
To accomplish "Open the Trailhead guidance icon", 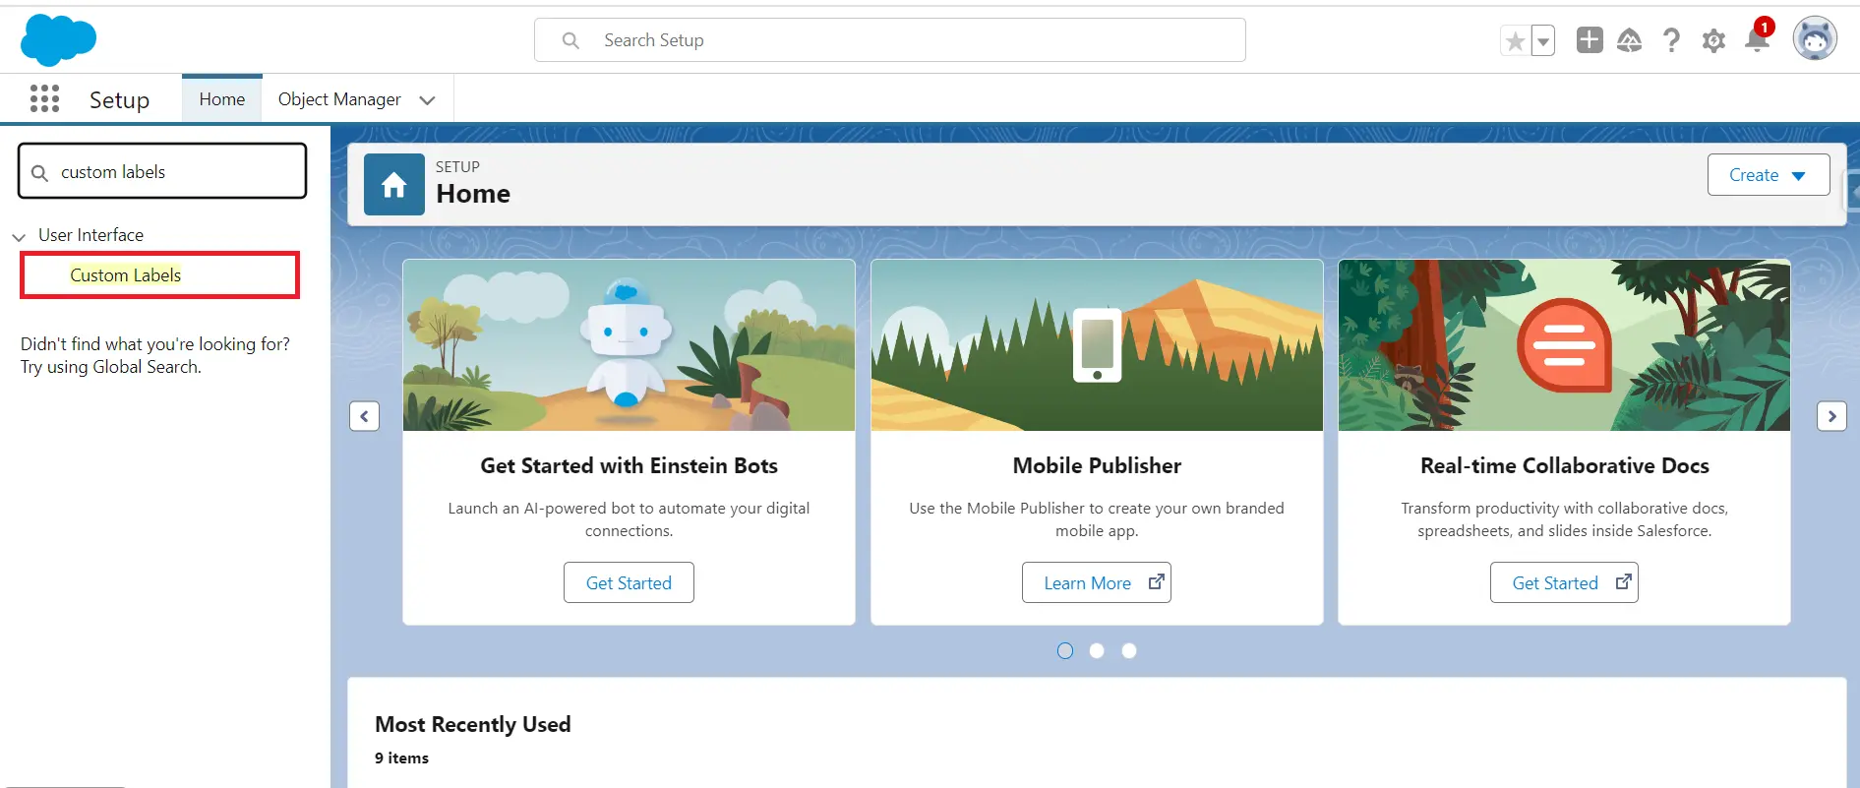I will [x=1630, y=40].
